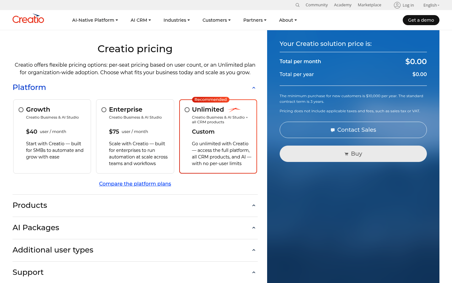Screen dimensions: 452x283
Task: Open the Industries menu
Action: pos(177,20)
